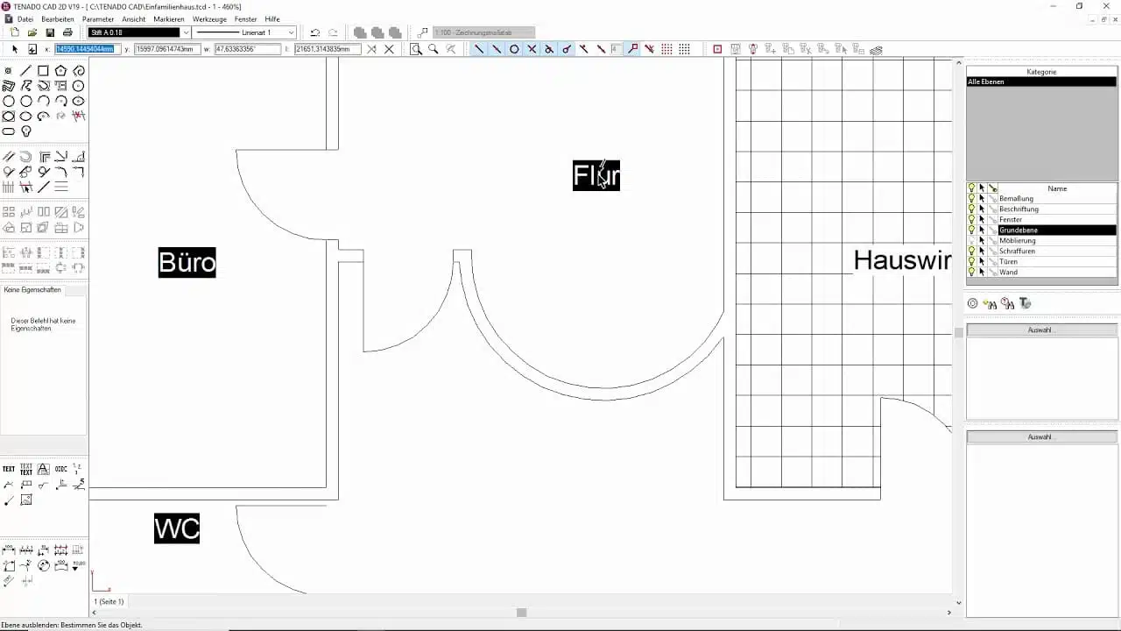
Task: Click the zoom window magnifier icon
Action: (416, 49)
